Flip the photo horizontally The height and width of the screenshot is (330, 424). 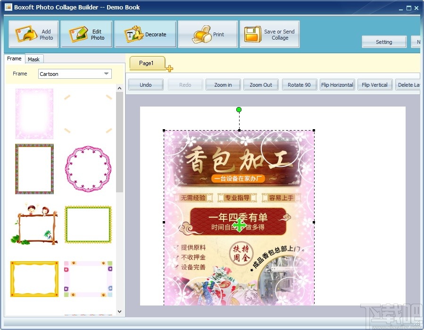pyautogui.click(x=337, y=84)
